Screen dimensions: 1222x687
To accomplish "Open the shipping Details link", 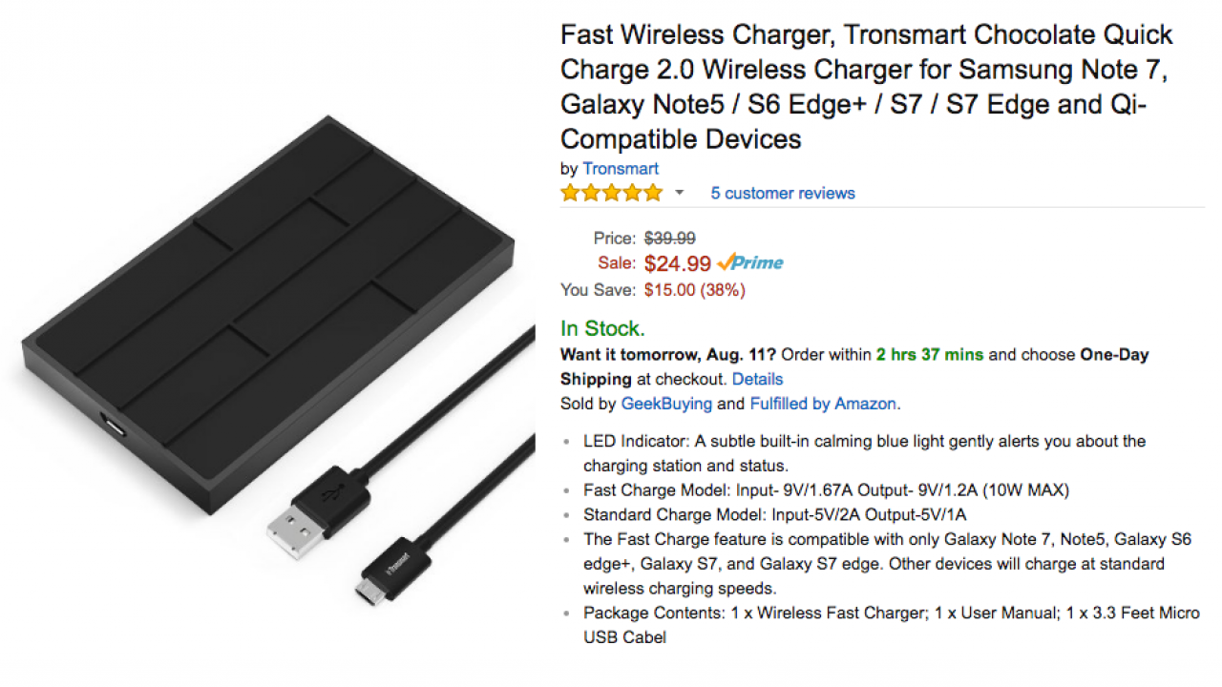I will pyautogui.click(x=757, y=379).
